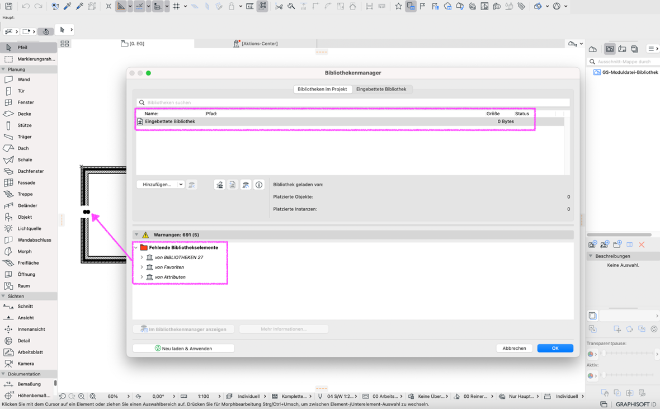Image resolution: width=660 pixels, height=409 pixels.
Task: Collapse the Warnungen section
Action: (x=136, y=235)
